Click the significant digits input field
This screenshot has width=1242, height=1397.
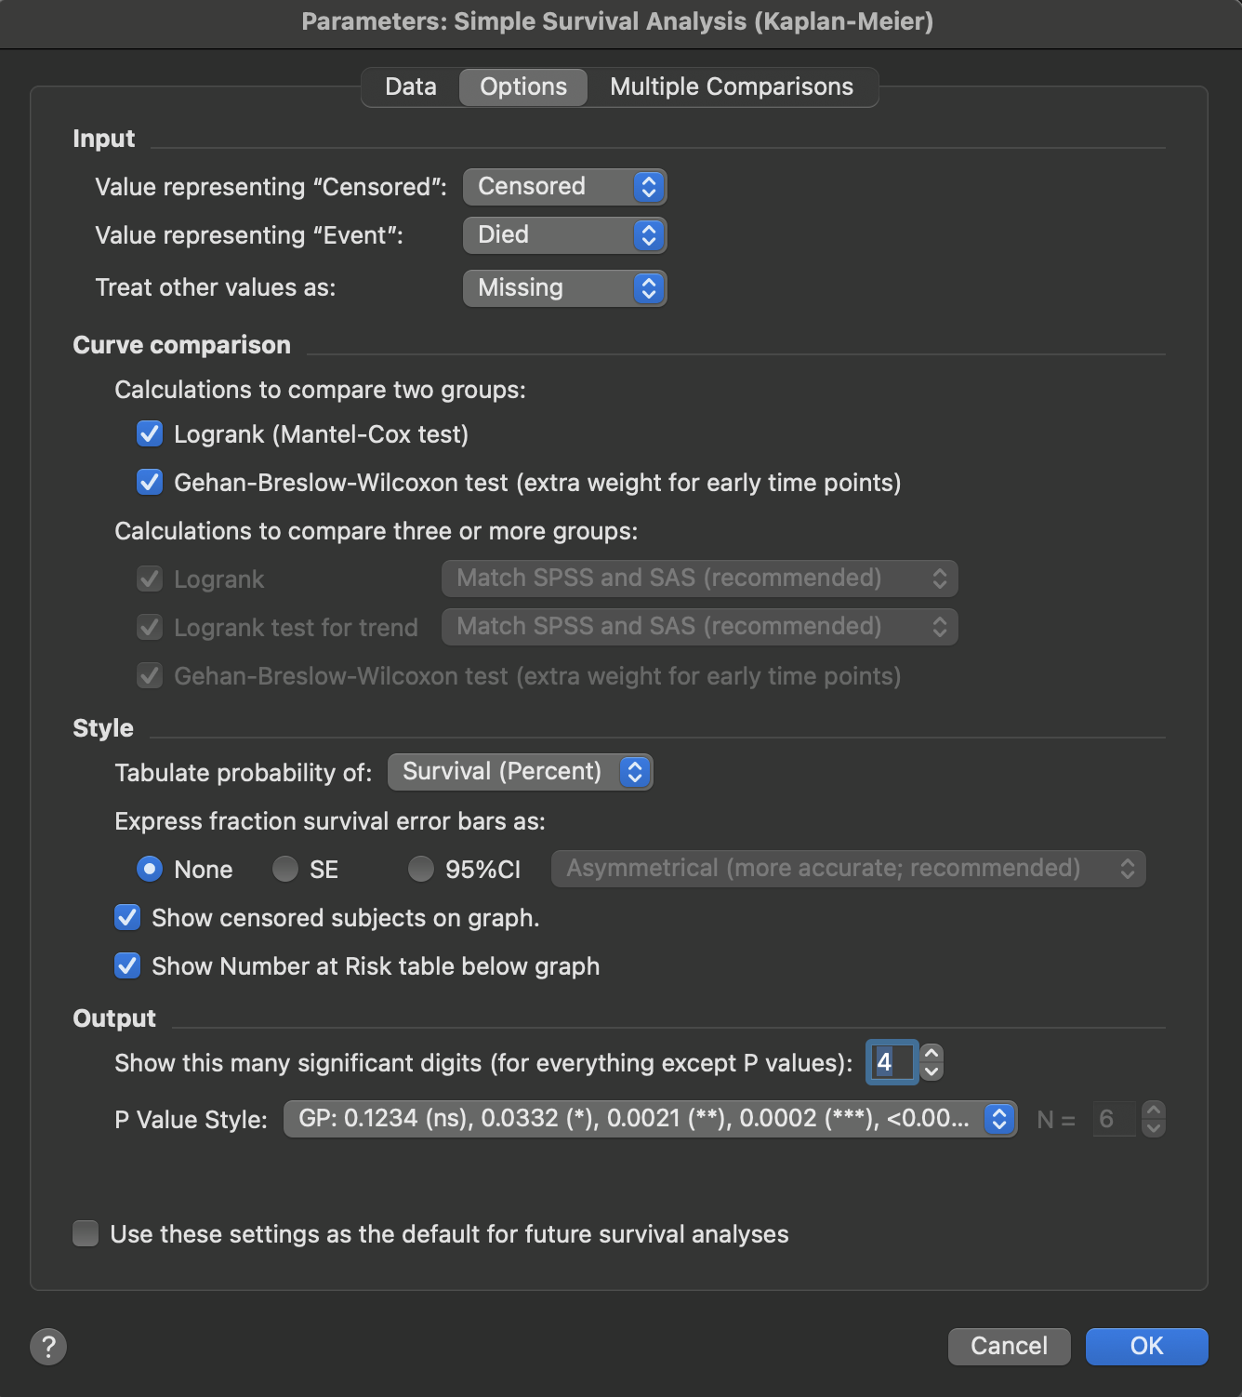click(x=892, y=1062)
